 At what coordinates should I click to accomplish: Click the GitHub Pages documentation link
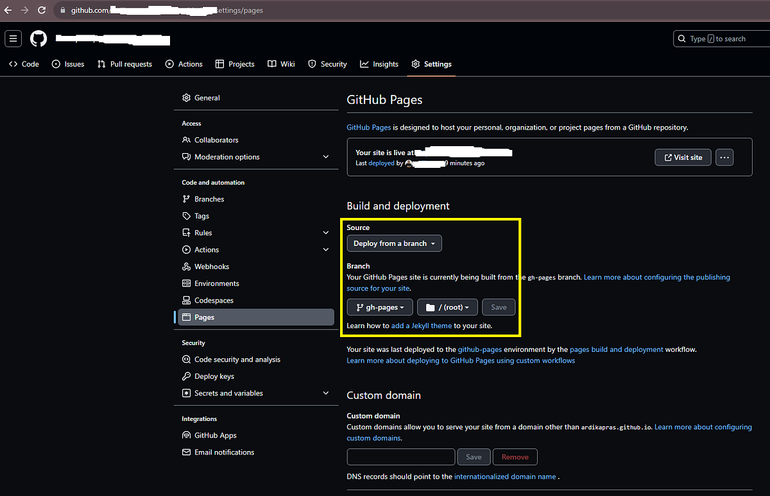coord(368,128)
